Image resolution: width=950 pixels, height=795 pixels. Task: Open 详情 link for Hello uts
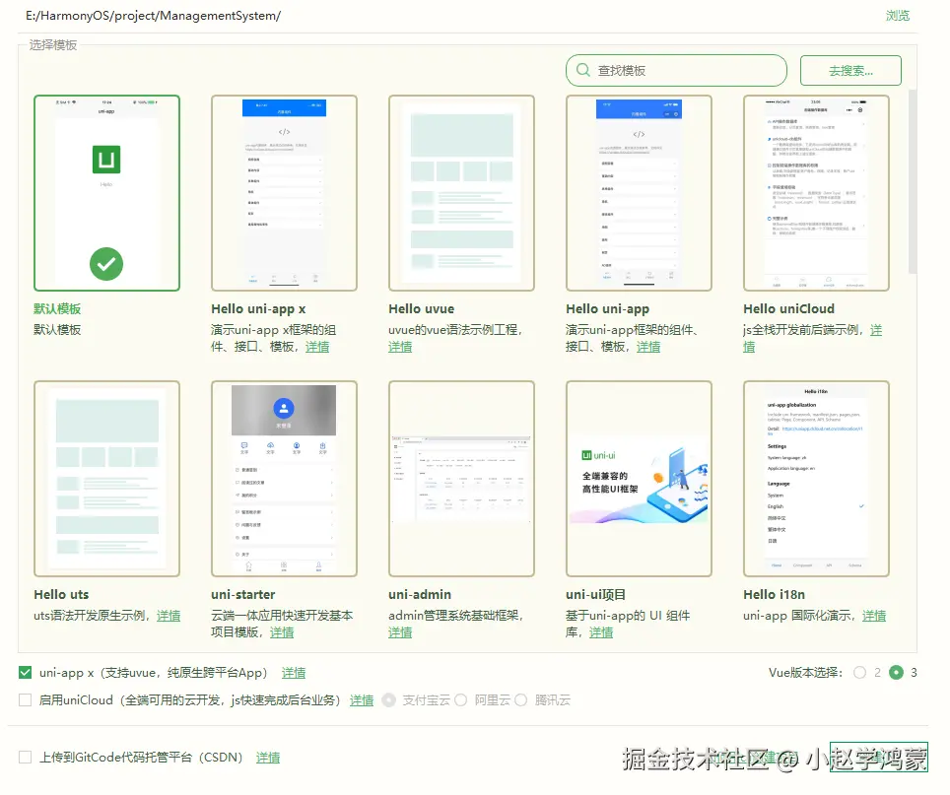pyautogui.click(x=169, y=616)
